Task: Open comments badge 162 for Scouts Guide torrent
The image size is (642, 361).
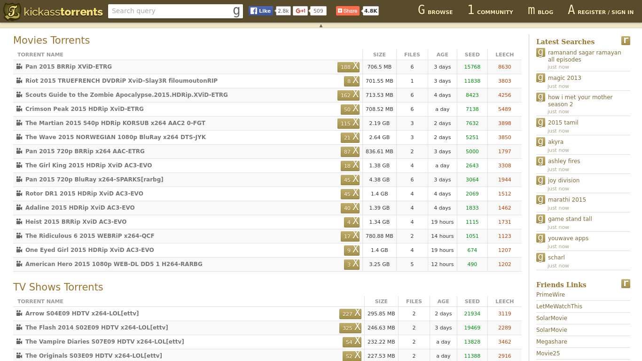Action: click(x=348, y=95)
